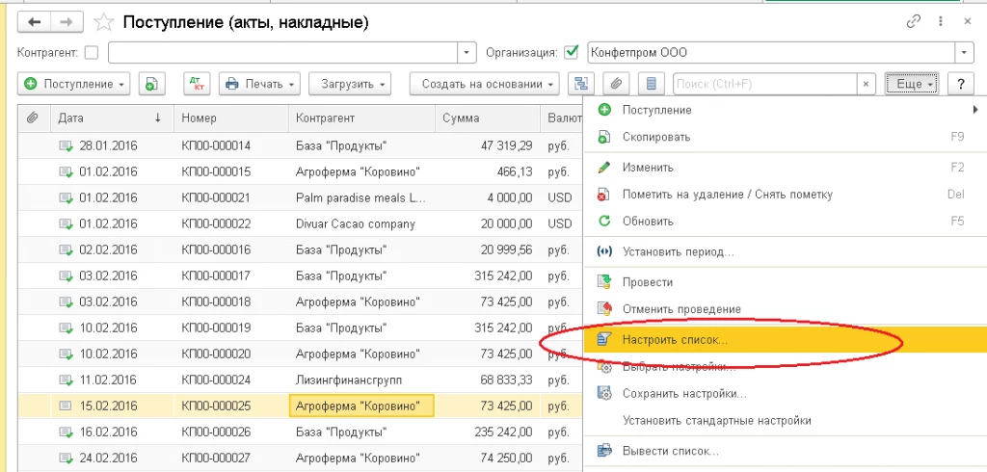This screenshot has height=472, width=987.
Task: Open the report icon beside the paperclip button
Action: point(652,84)
